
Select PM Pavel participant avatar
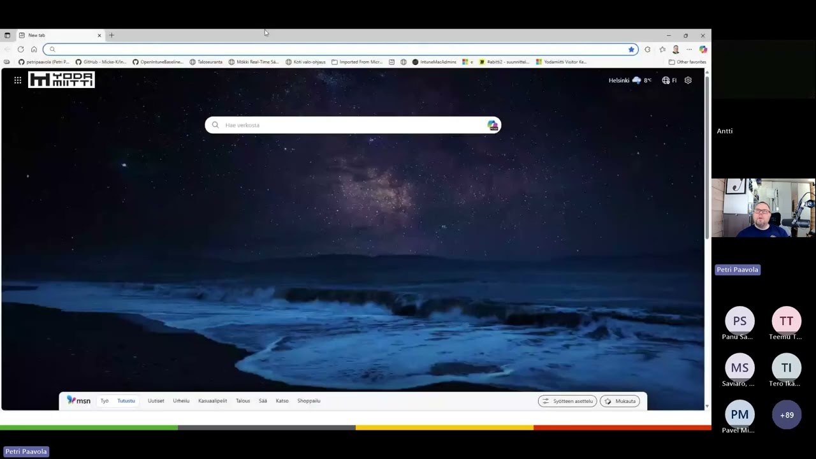point(739,414)
